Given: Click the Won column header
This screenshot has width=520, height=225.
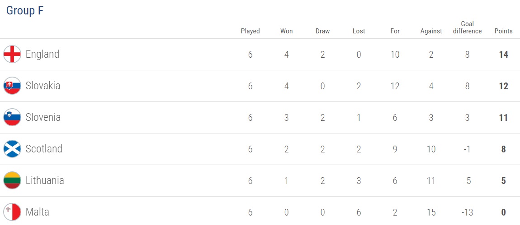Looking at the screenshot, I should click(x=286, y=31).
